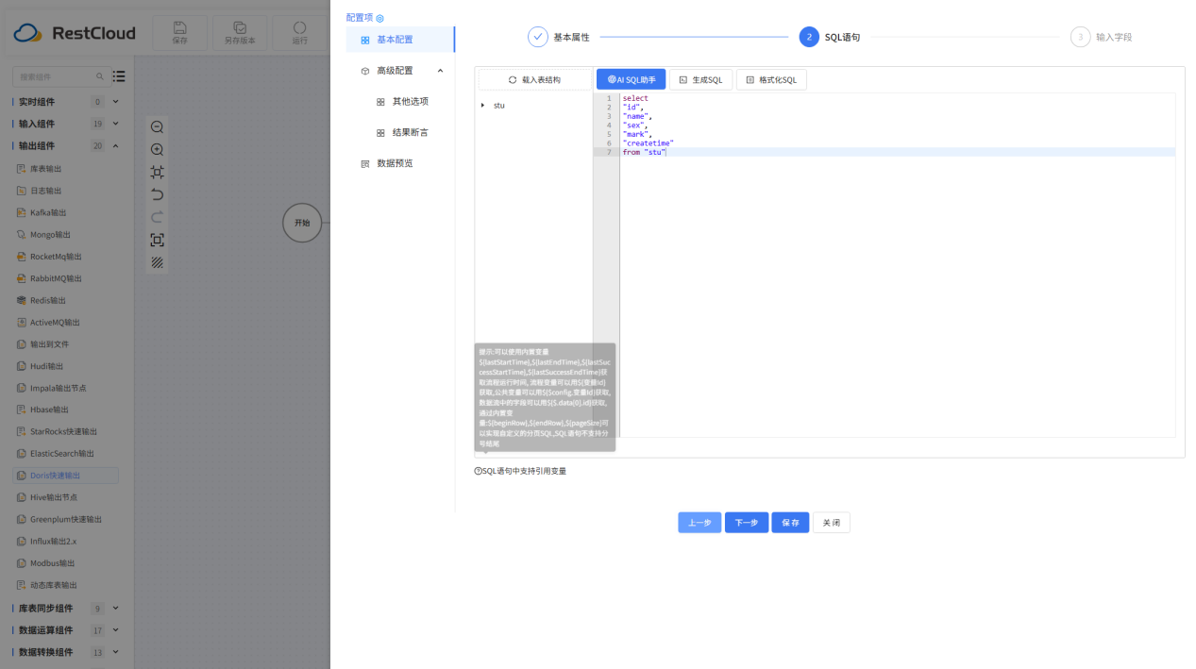Expand the 实时组件 category

coord(115,102)
